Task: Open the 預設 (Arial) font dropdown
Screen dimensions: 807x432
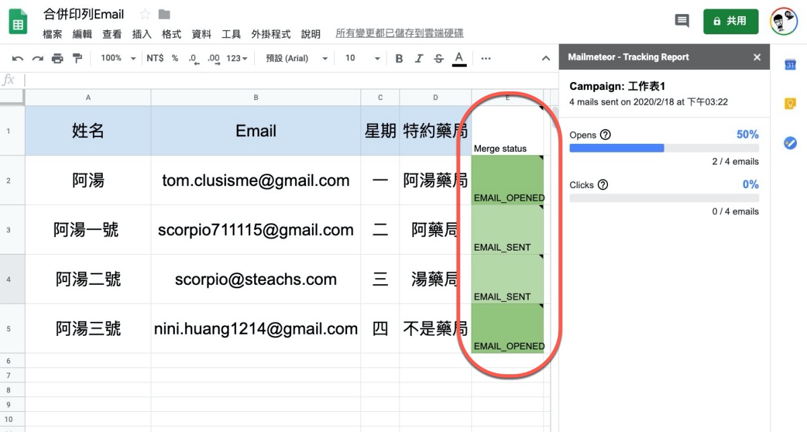Action: (297, 58)
